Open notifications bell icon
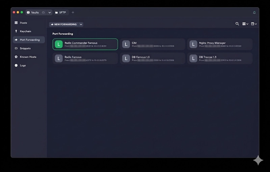Image resolution: width=270 pixels, height=172 pixels. [254, 13]
